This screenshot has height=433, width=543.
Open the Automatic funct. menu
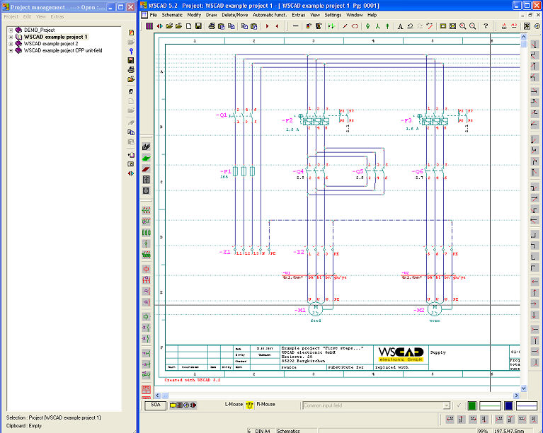point(270,15)
